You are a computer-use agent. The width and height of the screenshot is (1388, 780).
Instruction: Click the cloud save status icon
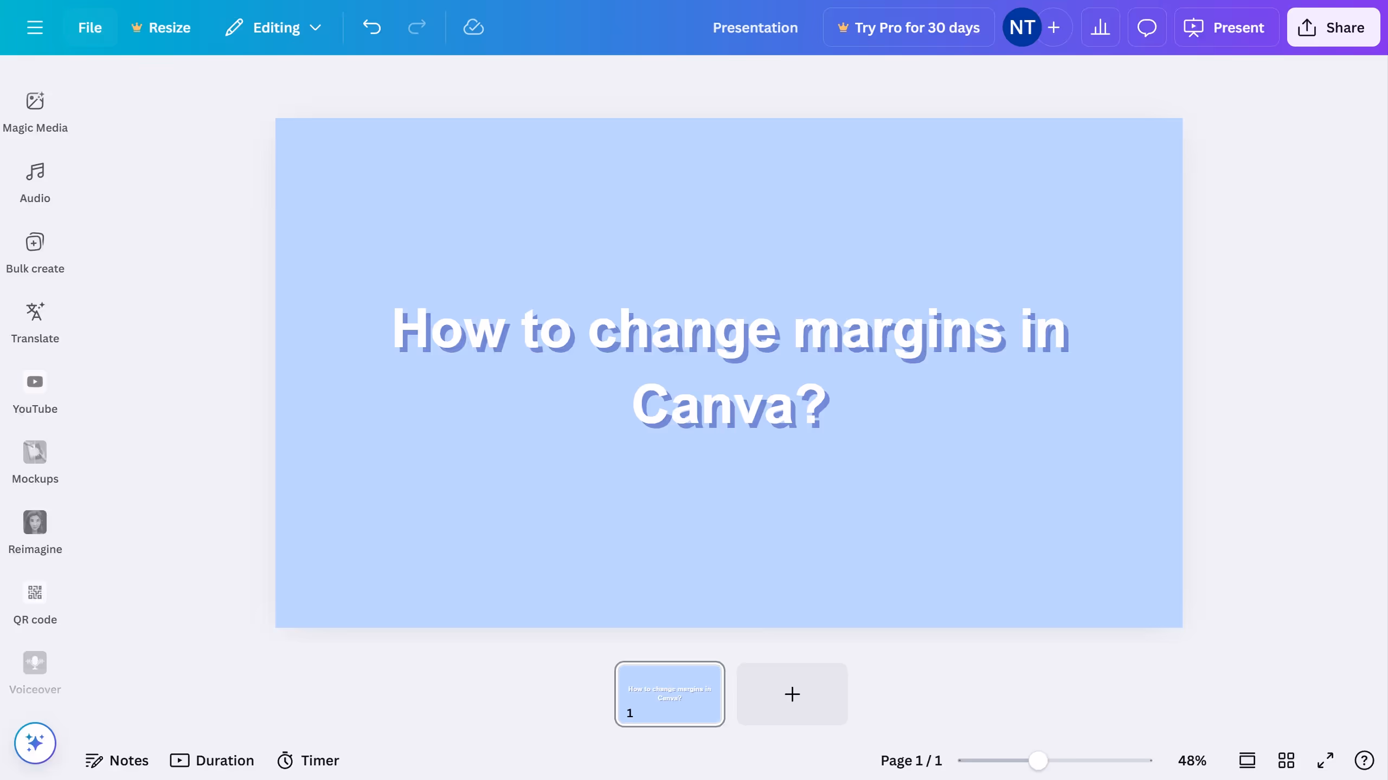click(473, 28)
